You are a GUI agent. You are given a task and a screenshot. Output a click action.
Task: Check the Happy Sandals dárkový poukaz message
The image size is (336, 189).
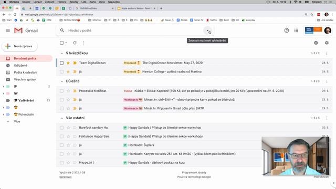[x=62, y=163]
